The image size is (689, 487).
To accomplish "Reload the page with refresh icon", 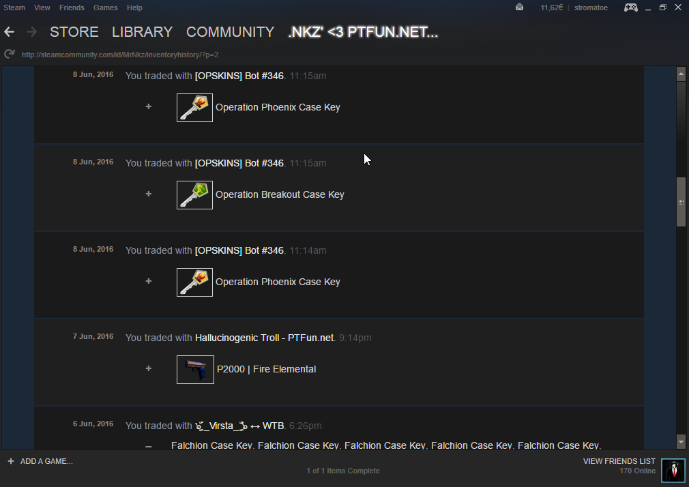I will 9,55.
